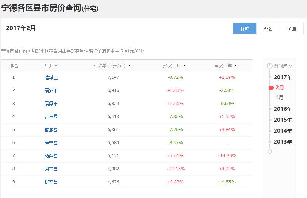307x198 pixels.
Task: Open the 屏南县 district link
Action: (x=51, y=182)
